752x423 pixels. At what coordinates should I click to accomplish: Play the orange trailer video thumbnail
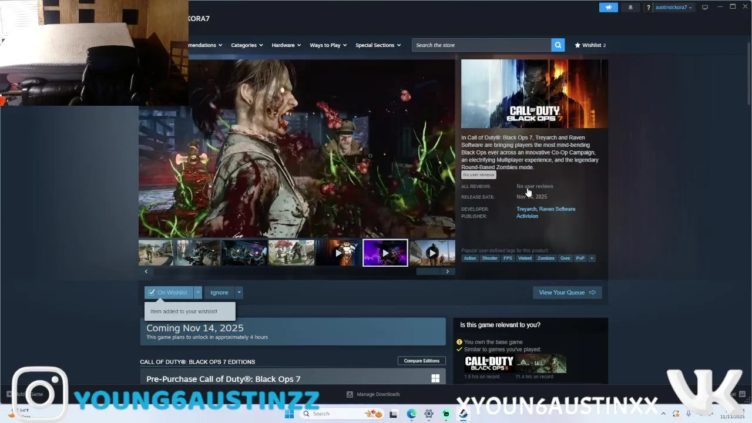tap(338, 253)
